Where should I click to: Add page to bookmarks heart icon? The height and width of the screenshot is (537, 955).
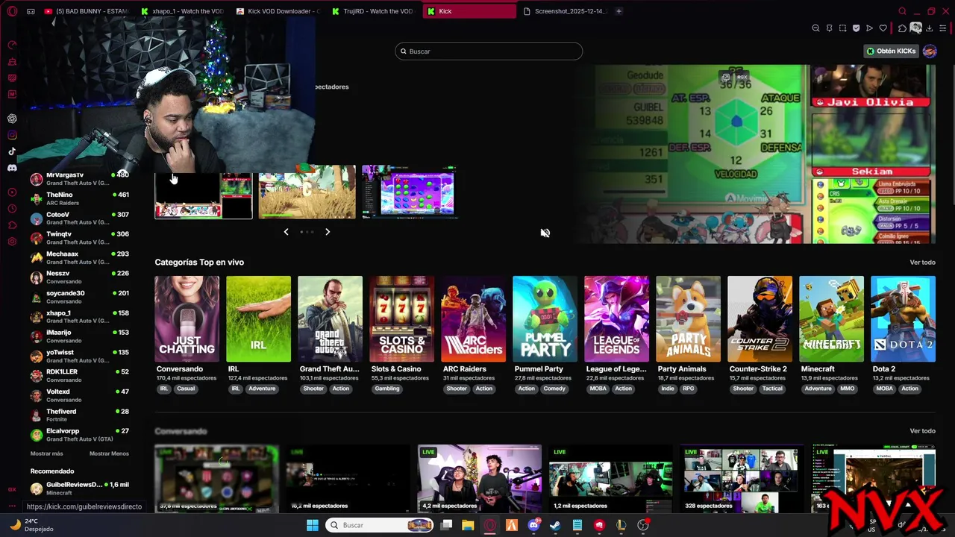(883, 28)
